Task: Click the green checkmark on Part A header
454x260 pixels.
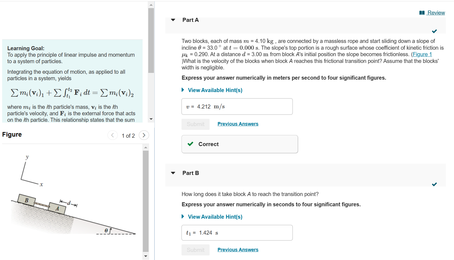Action: 434,31
